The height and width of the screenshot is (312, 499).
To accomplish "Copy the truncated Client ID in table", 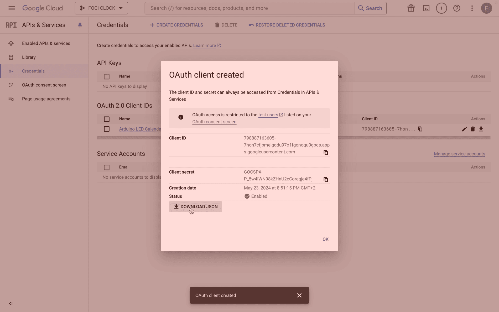I will point(420,129).
